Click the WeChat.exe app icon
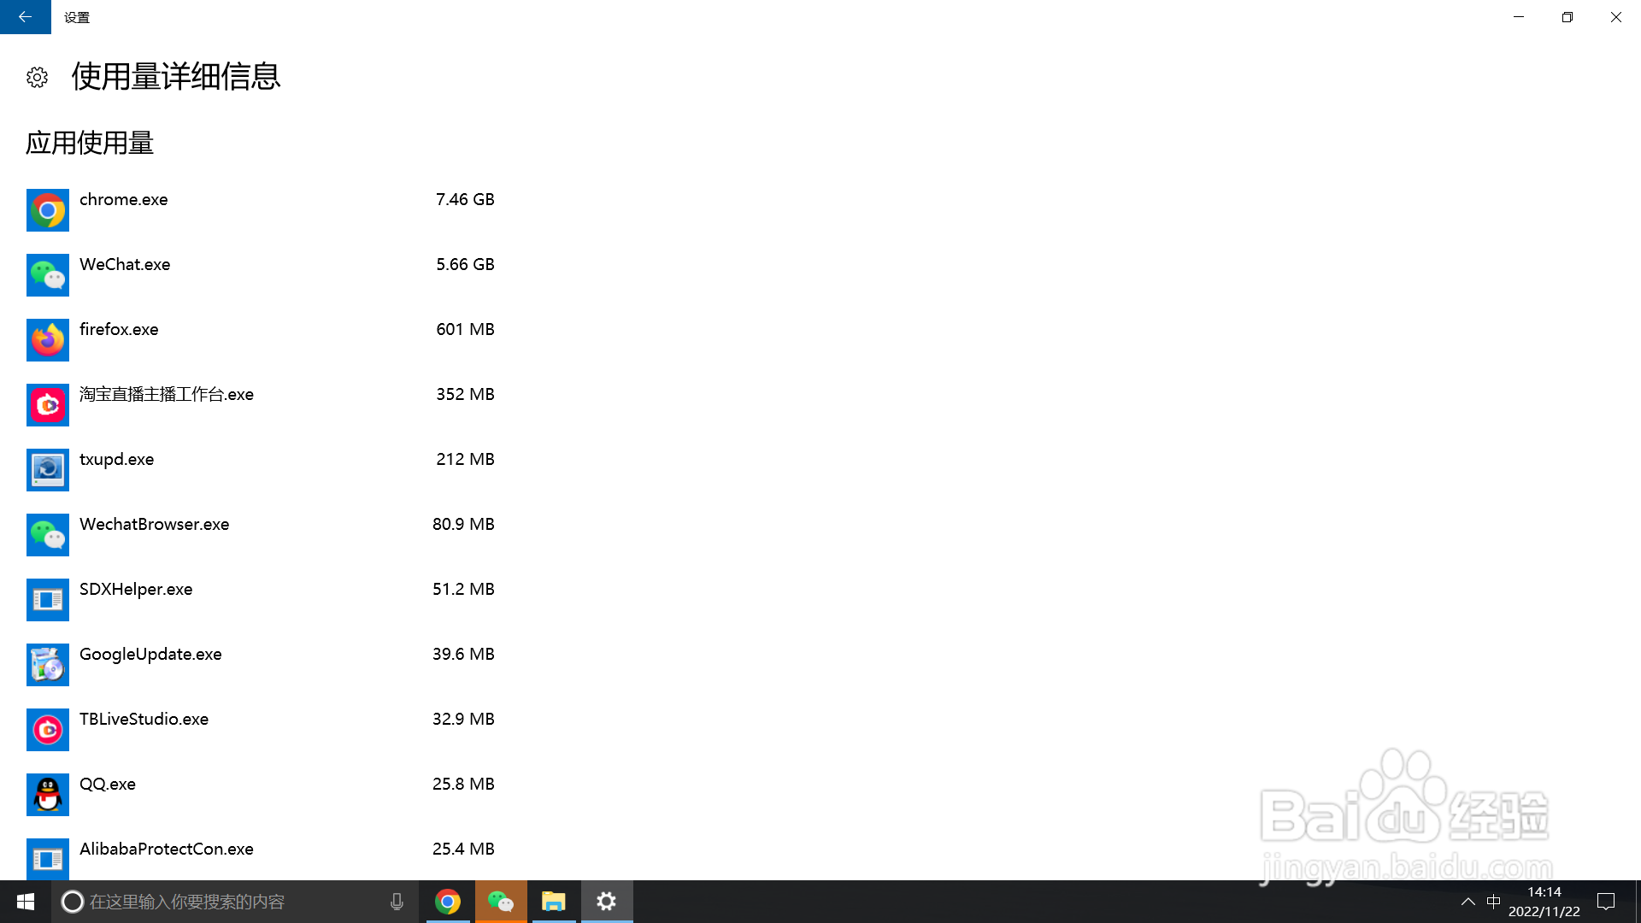 pos(48,275)
